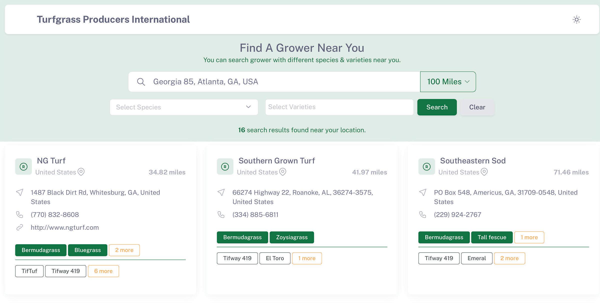Click Southern Grown Turf registered badge icon
600x303 pixels.
point(225,166)
